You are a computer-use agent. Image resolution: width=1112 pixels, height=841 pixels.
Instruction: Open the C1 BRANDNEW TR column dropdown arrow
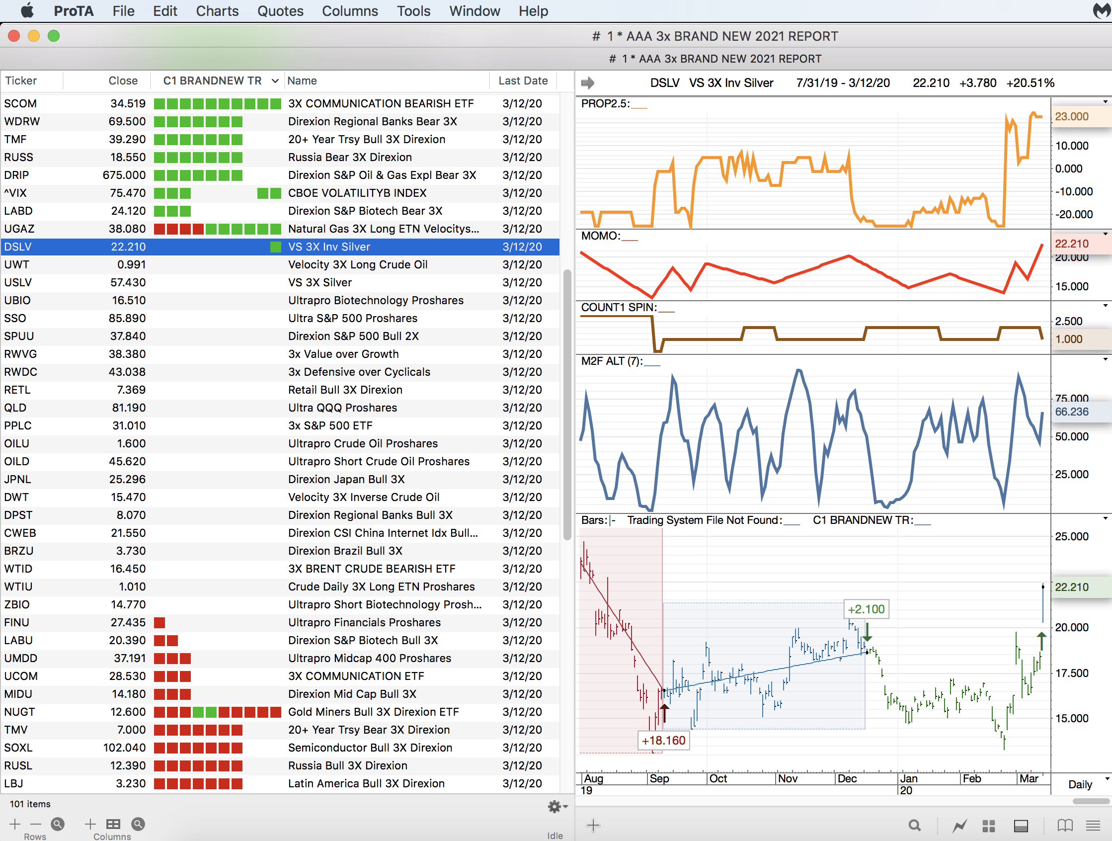275,81
